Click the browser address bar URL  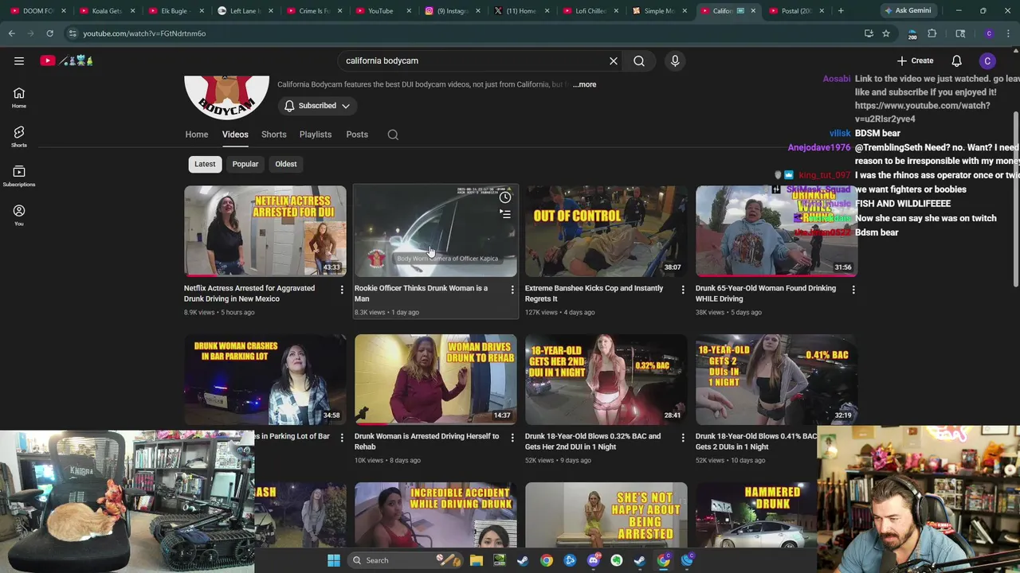point(144,33)
